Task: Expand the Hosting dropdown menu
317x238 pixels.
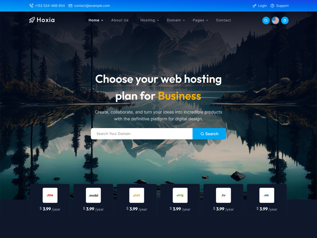Action: pyautogui.click(x=149, y=20)
